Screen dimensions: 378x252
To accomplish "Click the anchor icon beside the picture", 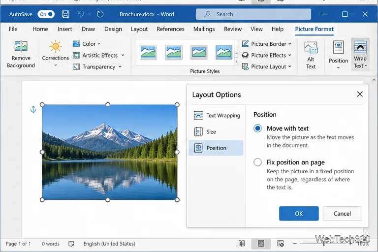I will [x=33, y=109].
